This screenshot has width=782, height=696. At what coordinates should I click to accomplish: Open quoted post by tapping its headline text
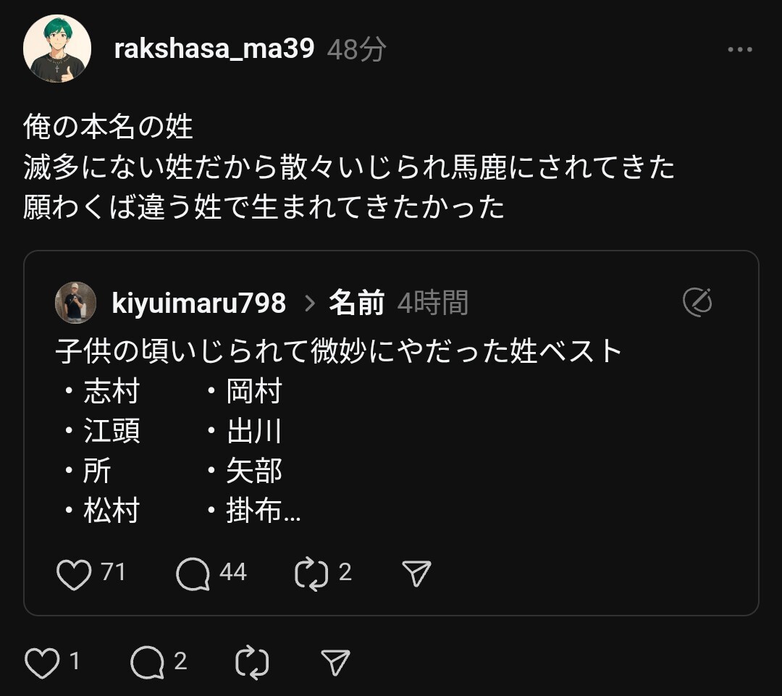point(339,351)
